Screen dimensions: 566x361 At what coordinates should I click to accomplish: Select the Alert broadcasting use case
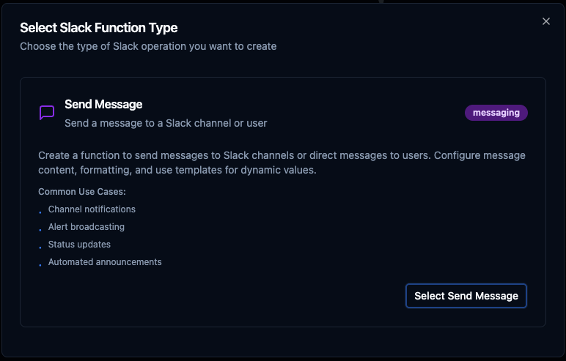click(x=87, y=227)
